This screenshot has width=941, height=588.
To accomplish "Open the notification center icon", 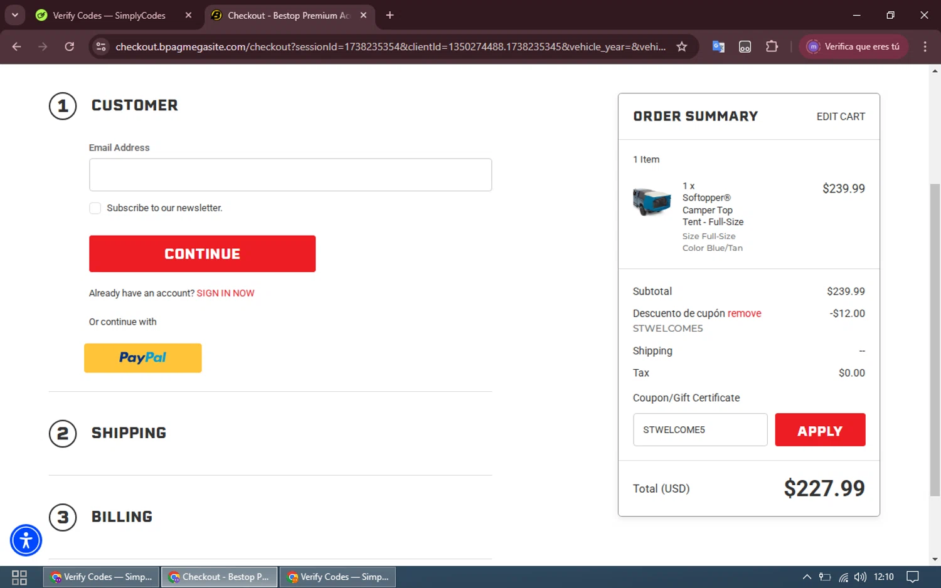I will (x=913, y=577).
